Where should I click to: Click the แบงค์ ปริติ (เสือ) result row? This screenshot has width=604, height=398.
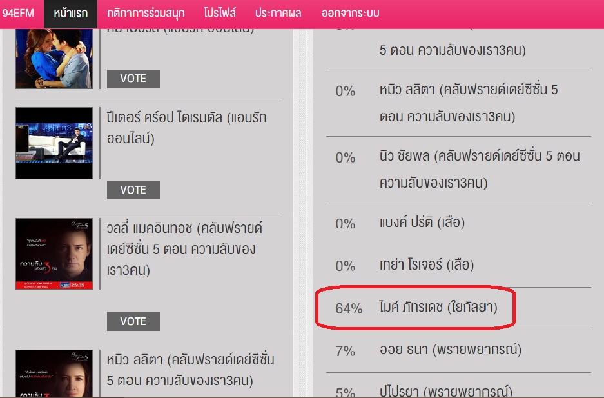click(422, 223)
